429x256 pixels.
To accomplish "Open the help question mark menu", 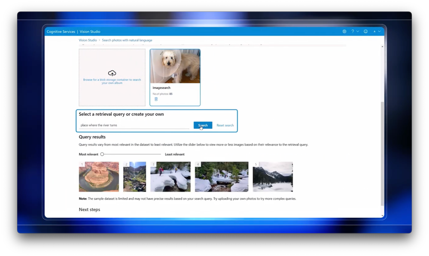I will coord(353,31).
